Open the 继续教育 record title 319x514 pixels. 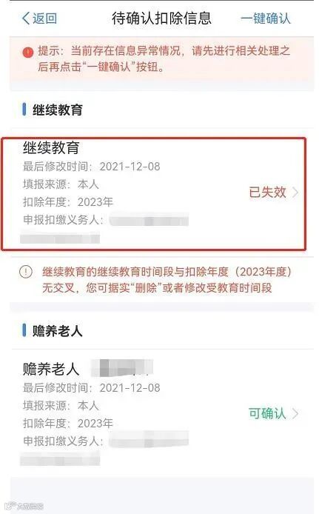tap(51, 148)
